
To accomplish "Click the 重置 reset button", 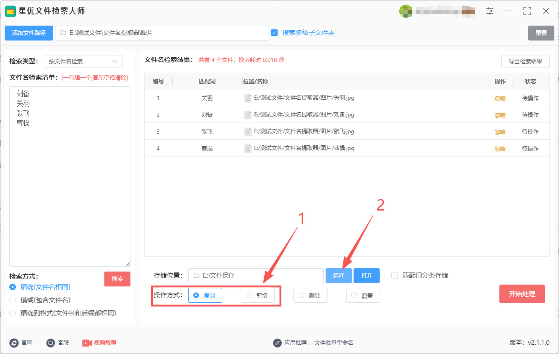I will click(541, 33).
